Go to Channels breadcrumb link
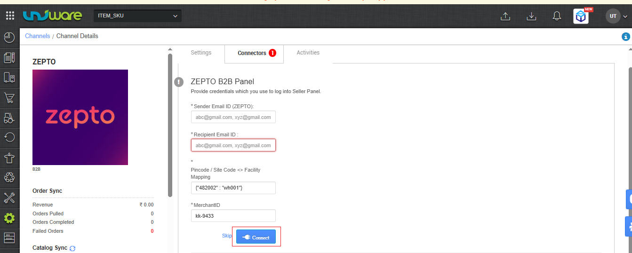The width and height of the screenshot is (632, 253). click(37, 36)
